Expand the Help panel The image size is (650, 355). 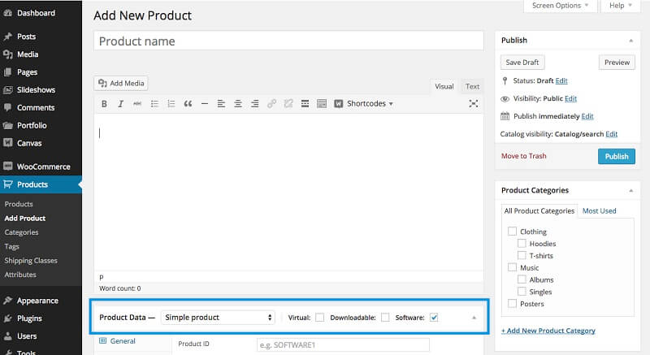click(x=621, y=6)
